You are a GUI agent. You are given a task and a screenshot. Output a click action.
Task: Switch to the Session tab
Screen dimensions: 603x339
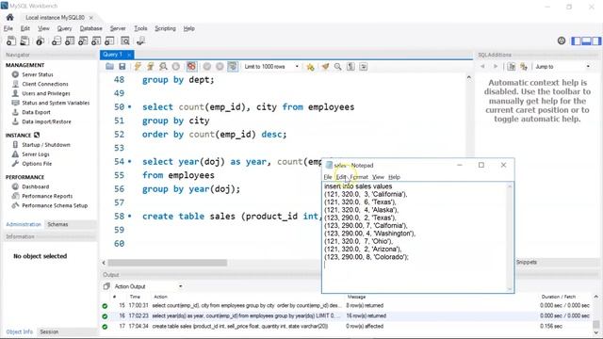pos(49,331)
